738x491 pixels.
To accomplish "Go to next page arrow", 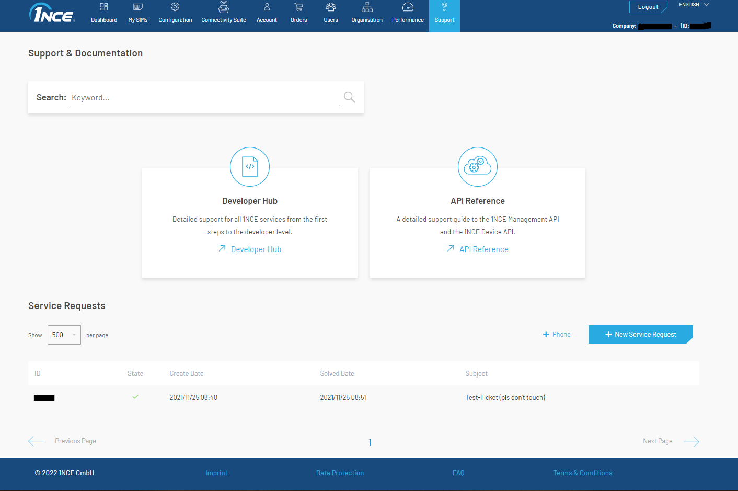I will [691, 442].
